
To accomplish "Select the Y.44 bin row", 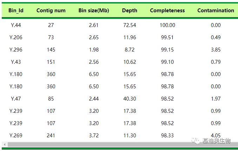I will (16, 25).
